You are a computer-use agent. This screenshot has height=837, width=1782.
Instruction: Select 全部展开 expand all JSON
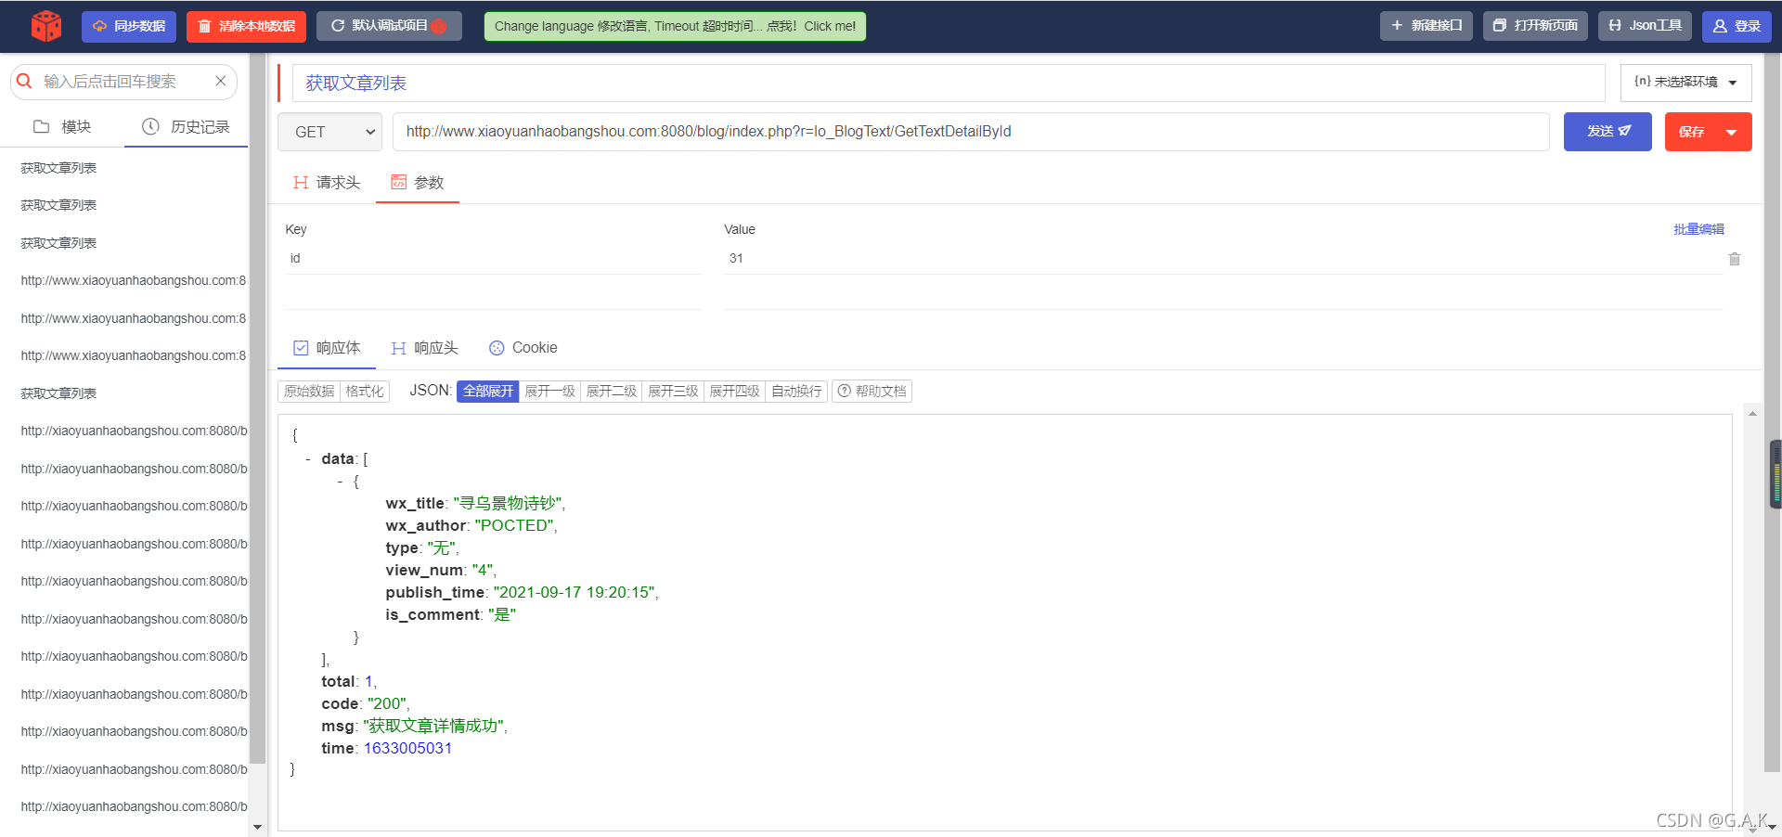(x=488, y=392)
